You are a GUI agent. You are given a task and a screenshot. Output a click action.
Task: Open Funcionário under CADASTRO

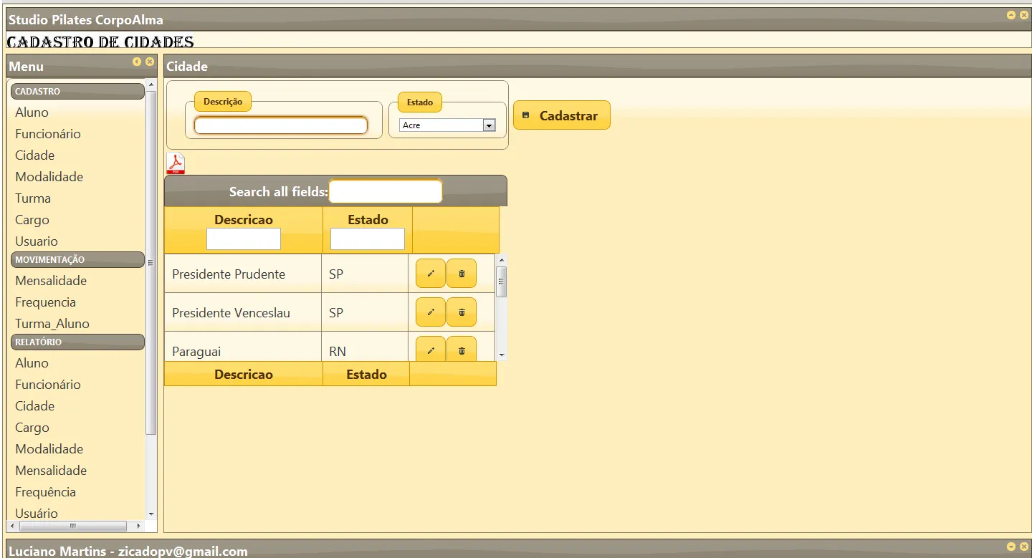coord(48,134)
